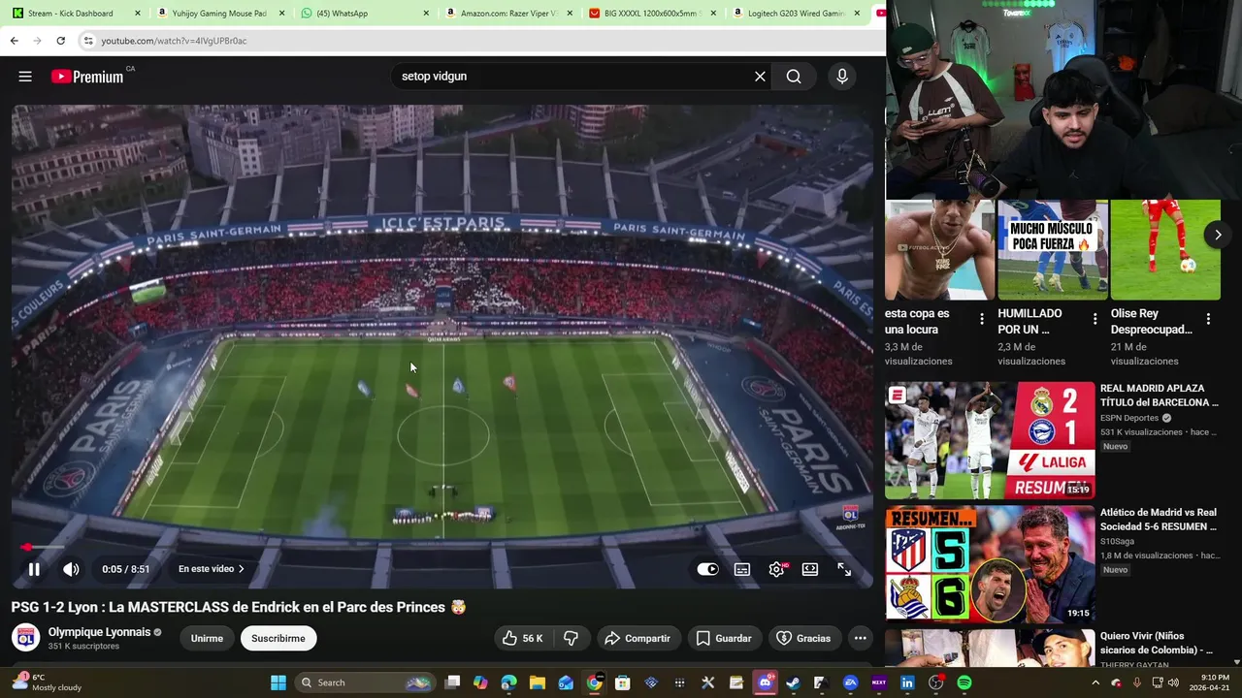Start voice search with the microphone
The height and width of the screenshot is (698, 1242).
tap(841, 77)
